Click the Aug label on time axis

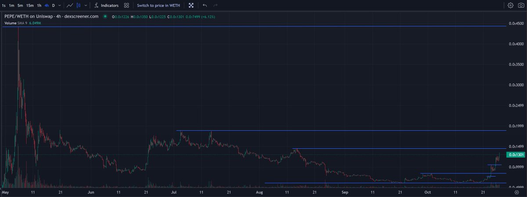point(259,192)
